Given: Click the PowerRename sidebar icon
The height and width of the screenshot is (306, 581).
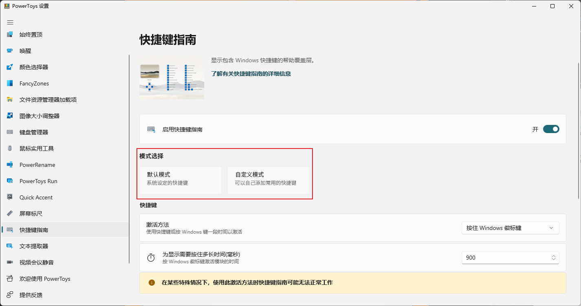Looking at the screenshot, I should tap(10, 165).
